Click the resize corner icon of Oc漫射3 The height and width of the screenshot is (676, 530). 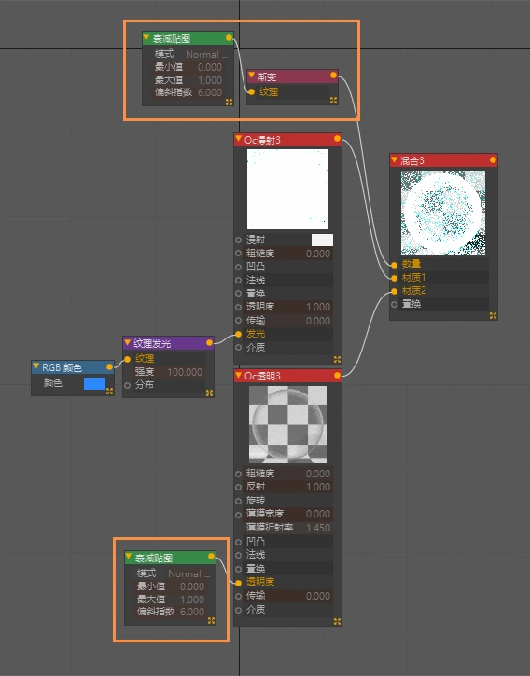(337, 360)
